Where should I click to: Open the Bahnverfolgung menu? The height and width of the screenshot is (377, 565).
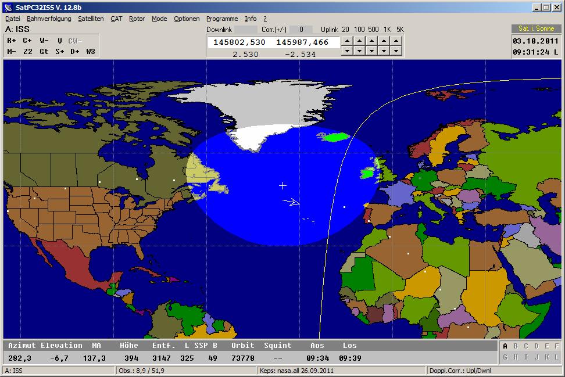(49, 19)
